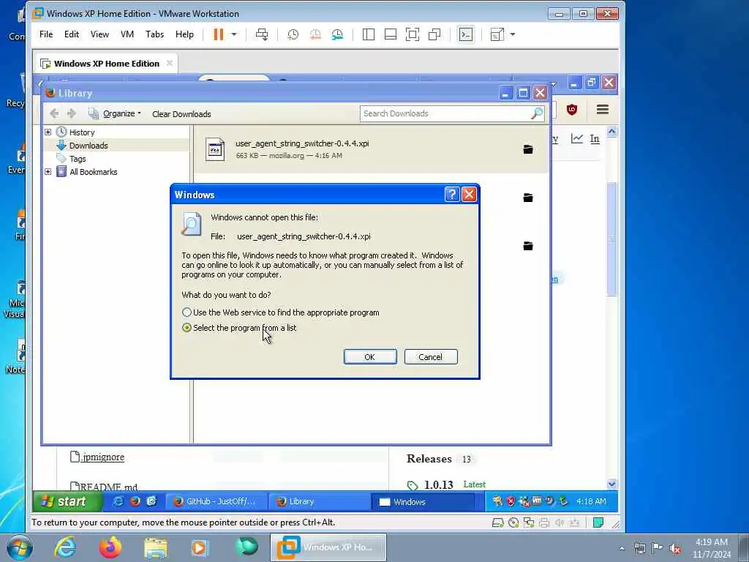Open the Releases link on GitHub page
The width and height of the screenshot is (749, 562).
[429, 459]
